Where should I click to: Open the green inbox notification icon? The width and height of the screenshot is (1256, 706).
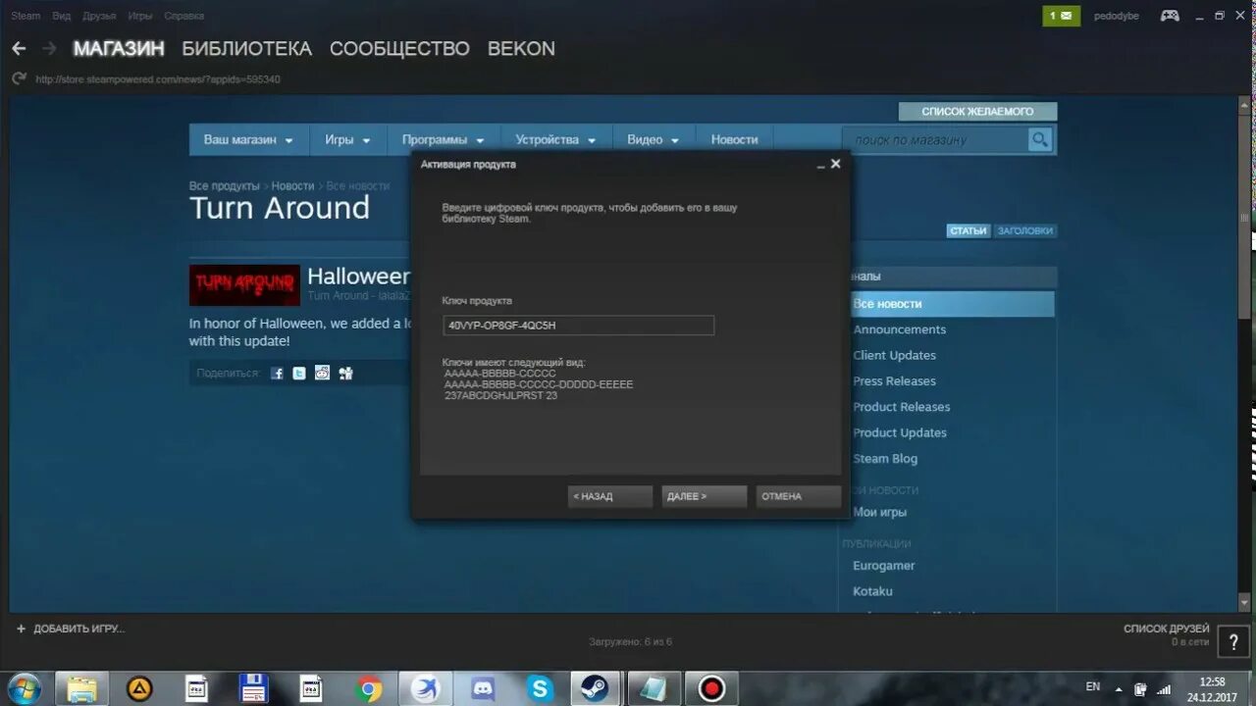coord(1061,16)
